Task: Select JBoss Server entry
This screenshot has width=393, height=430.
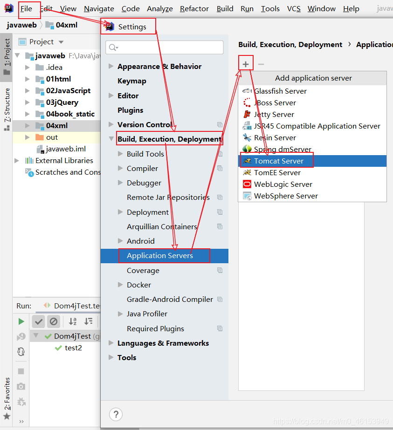Action: click(x=312, y=103)
